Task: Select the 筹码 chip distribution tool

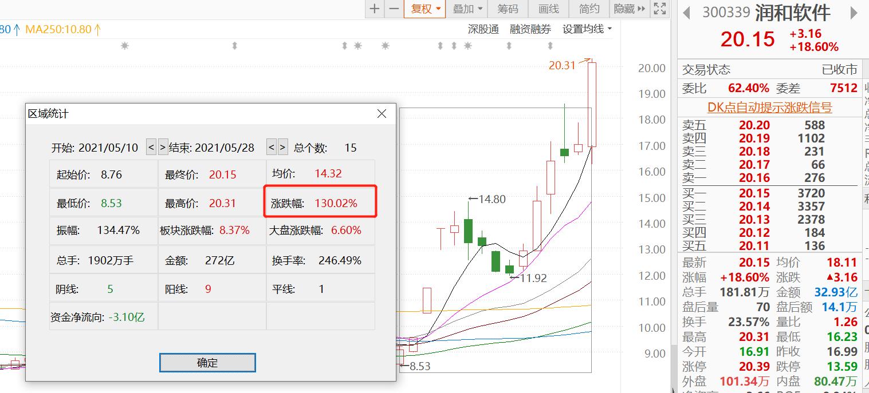Action: click(508, 9)
